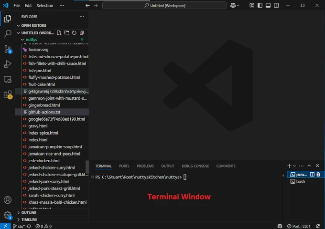
Task: Open the Edit menu
Action: pyautogui.click(x=28, y=6)
